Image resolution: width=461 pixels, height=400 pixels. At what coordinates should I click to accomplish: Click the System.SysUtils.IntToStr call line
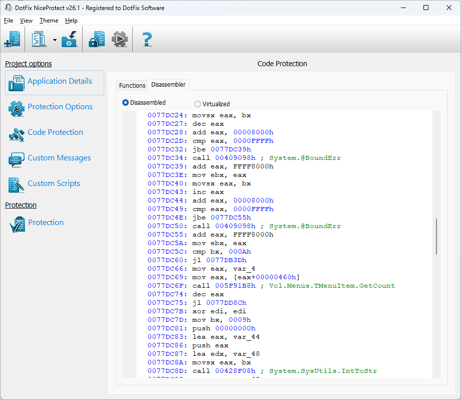pyautogui.click(x=262, y=371)
